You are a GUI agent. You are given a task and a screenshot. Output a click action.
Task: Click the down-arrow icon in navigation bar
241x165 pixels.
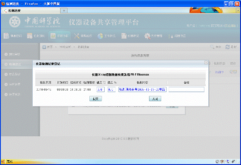(171, 36)
